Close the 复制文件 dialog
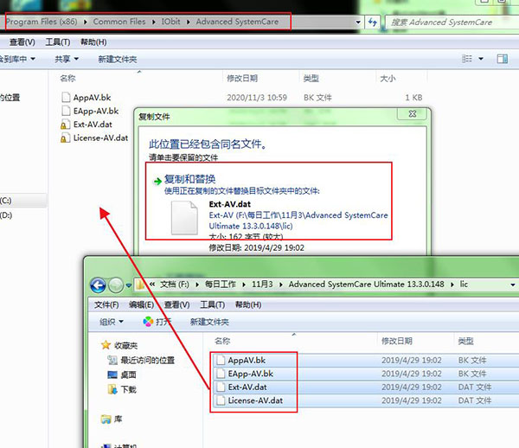519x448 pixels. pos(412,114)
